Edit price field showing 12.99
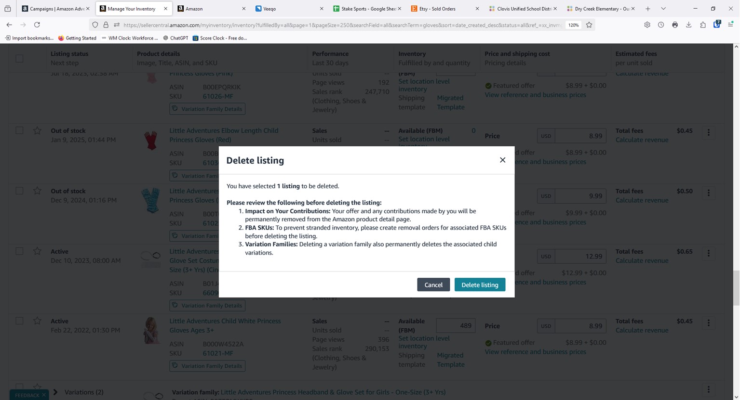This screenshot has height=400, width=740. tap(580, 256)
